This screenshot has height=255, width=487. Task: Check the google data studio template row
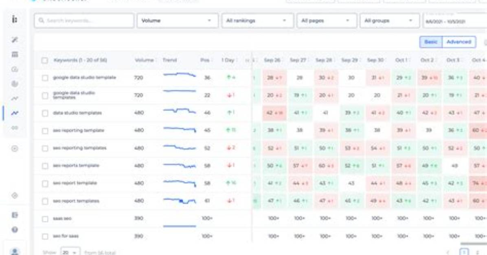pyautogui.click(x=45, y=78)
